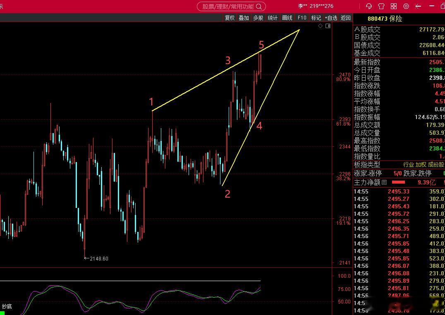Select the B股成交 row

(x=399, y=37)
